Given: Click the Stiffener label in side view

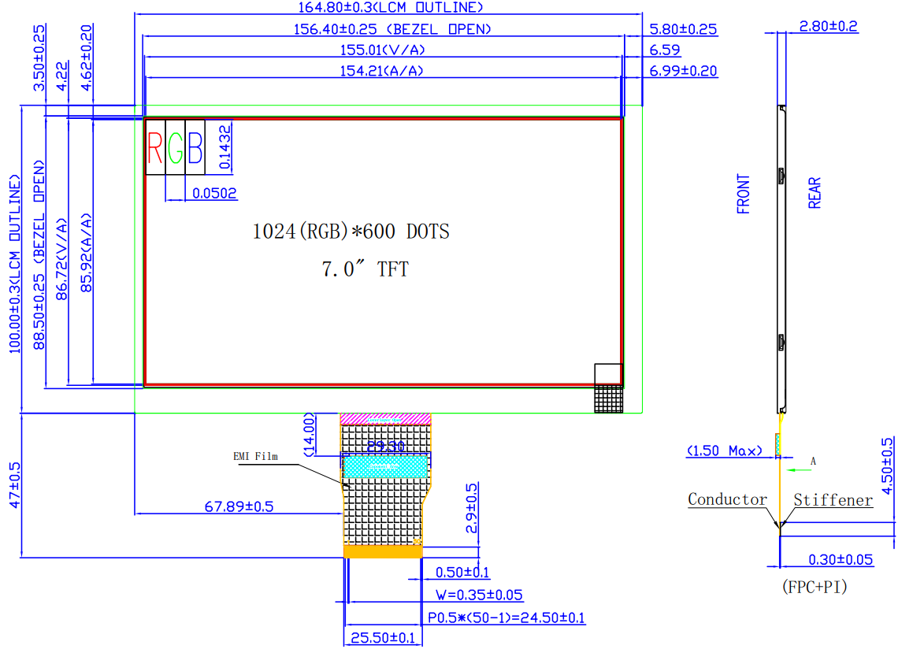Looking at the screenshot, I should tap(833, 500).
